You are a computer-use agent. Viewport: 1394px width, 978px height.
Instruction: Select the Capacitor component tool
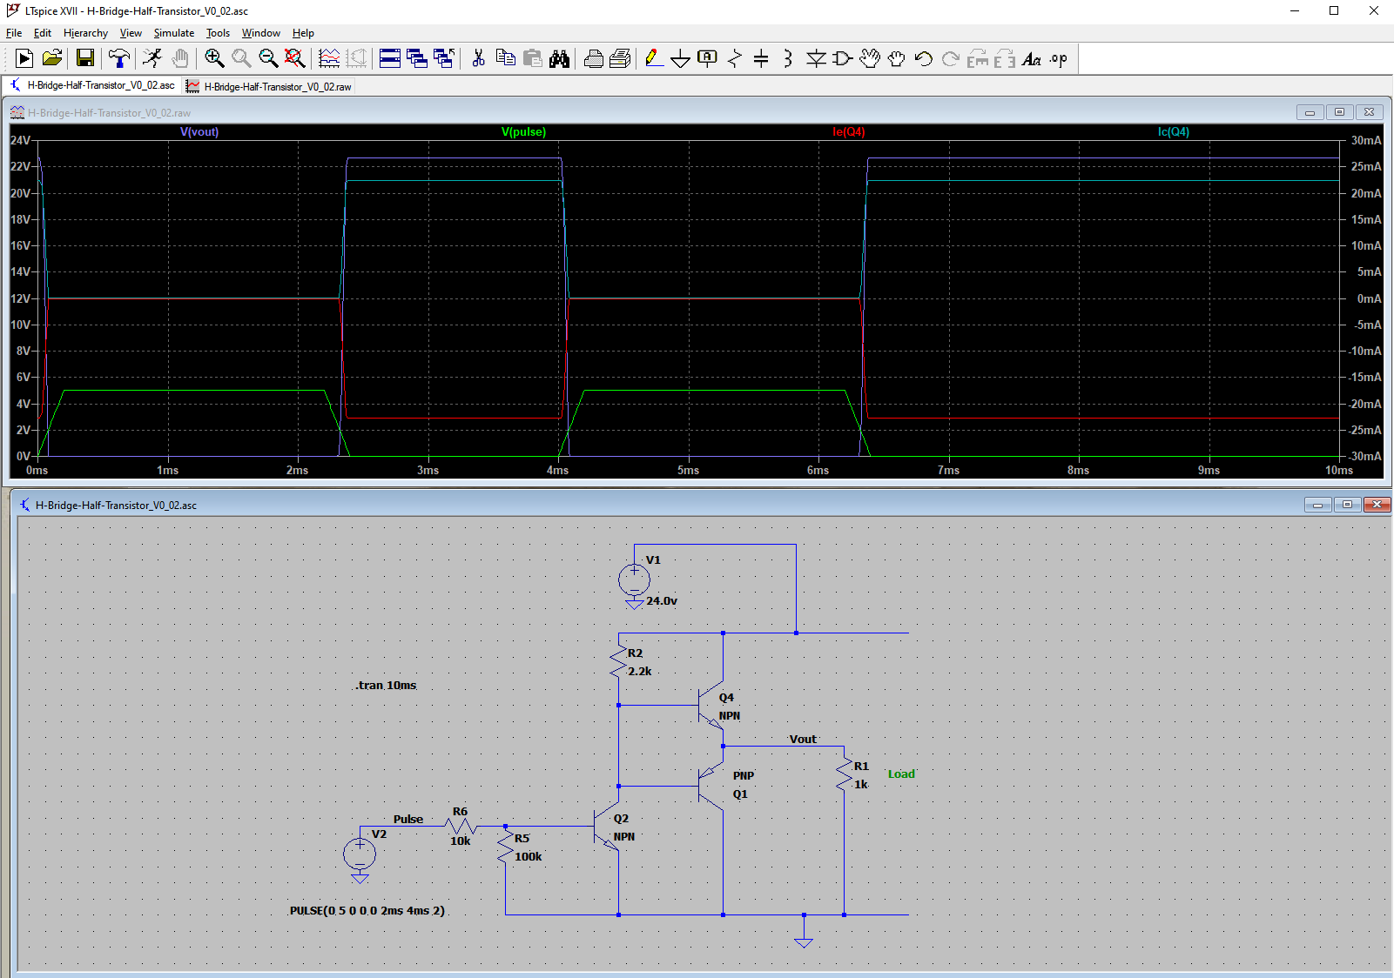pyautogui.click(x=761, y=58)
